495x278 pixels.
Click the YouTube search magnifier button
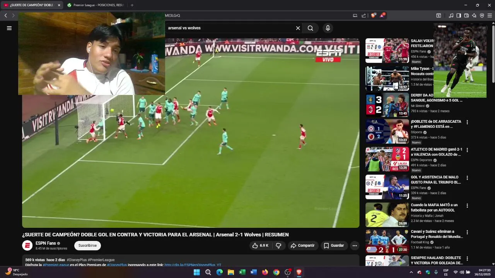[x=311, y=28]
